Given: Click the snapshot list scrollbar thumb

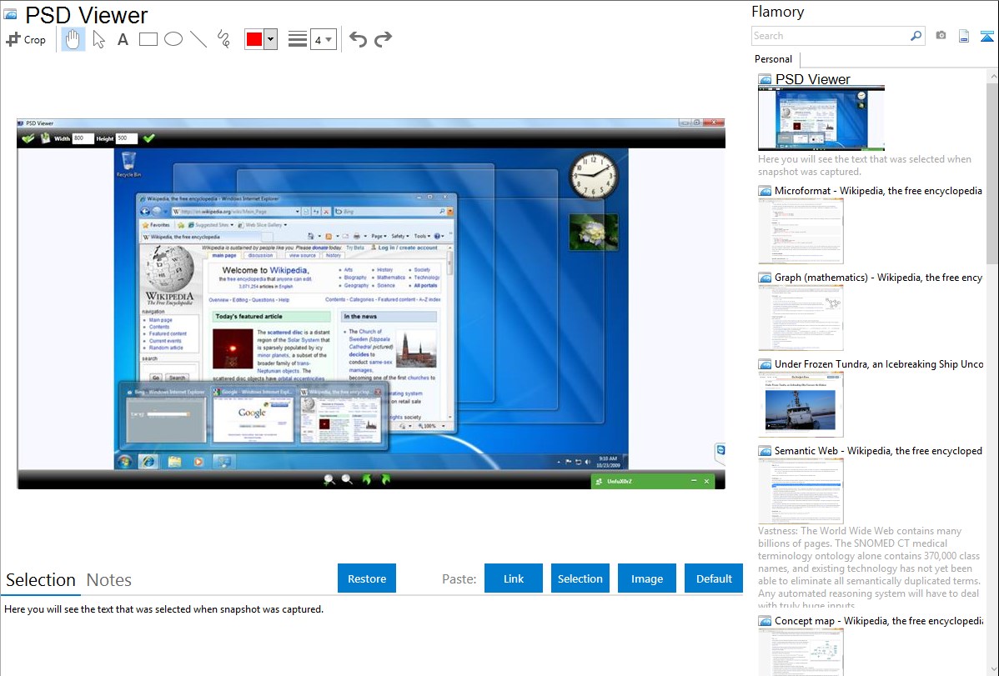Looking at the screenshot, I should click(x=992, y=172).
